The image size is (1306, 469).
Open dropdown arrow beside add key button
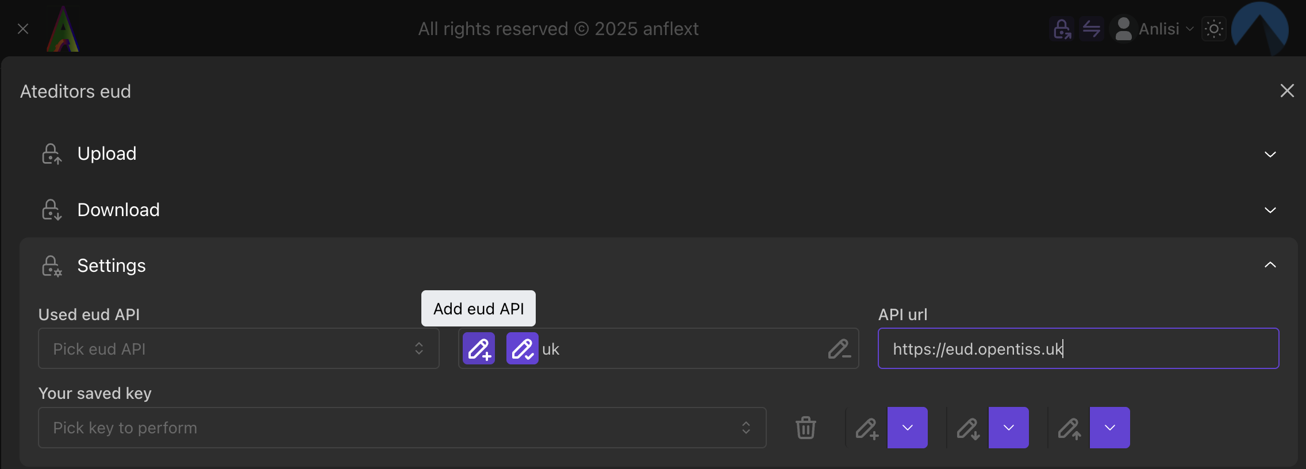(x=908, y=428)
